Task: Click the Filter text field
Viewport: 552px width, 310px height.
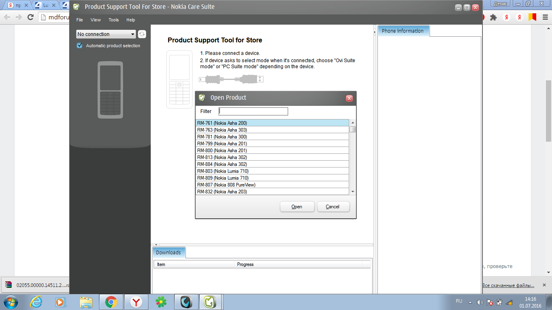Action: click(253, 111)
